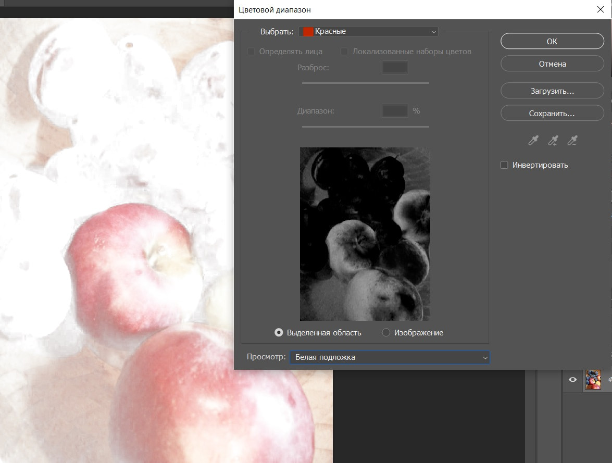The height and width of the screenshot is (463, 612).
Task: Click the Диапазон percent field
Action: click(x=395, y=111)
